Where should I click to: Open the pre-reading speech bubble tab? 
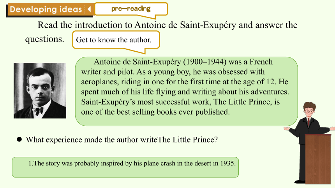point(131,9)
